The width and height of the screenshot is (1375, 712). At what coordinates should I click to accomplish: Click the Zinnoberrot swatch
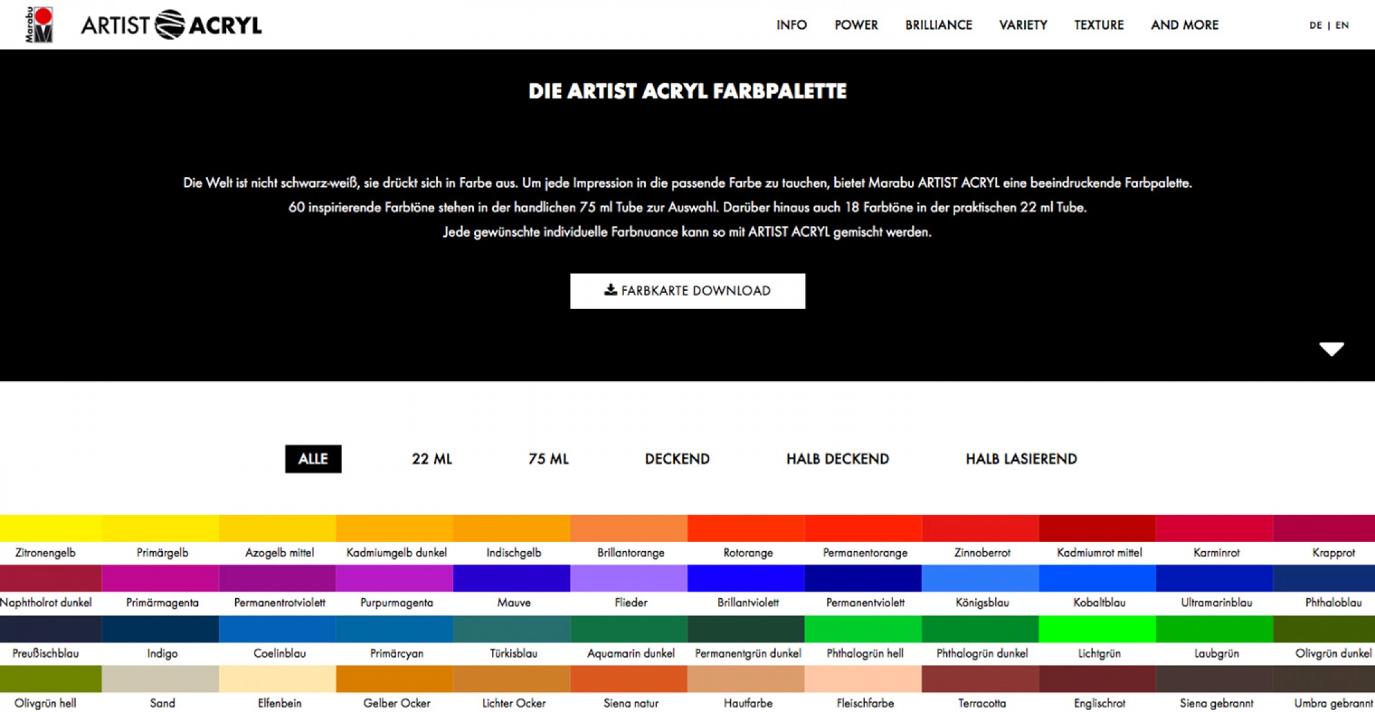[980, 528]
